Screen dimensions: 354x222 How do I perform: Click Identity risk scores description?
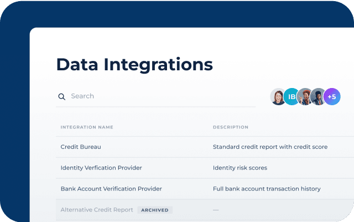pyautogui.click(x=240, y=168)
